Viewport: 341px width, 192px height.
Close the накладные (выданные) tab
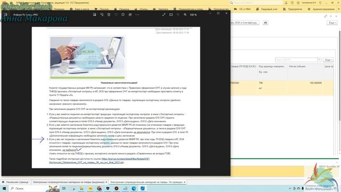pyautogui.click(x=107, y=182)
